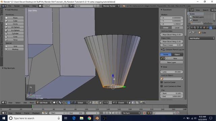Switch to vertex select mode
This screenshot has height=121, width=216.
[90, 103]
